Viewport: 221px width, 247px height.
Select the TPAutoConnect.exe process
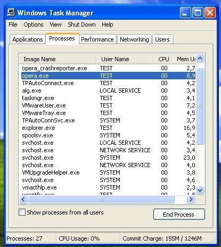[x=108, y=83]
